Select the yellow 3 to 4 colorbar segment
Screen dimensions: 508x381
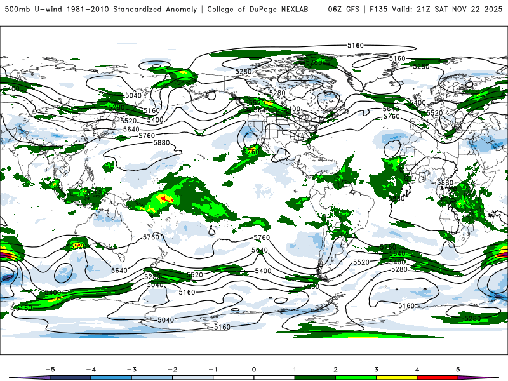pyautogui.click(x=396, y=378)
